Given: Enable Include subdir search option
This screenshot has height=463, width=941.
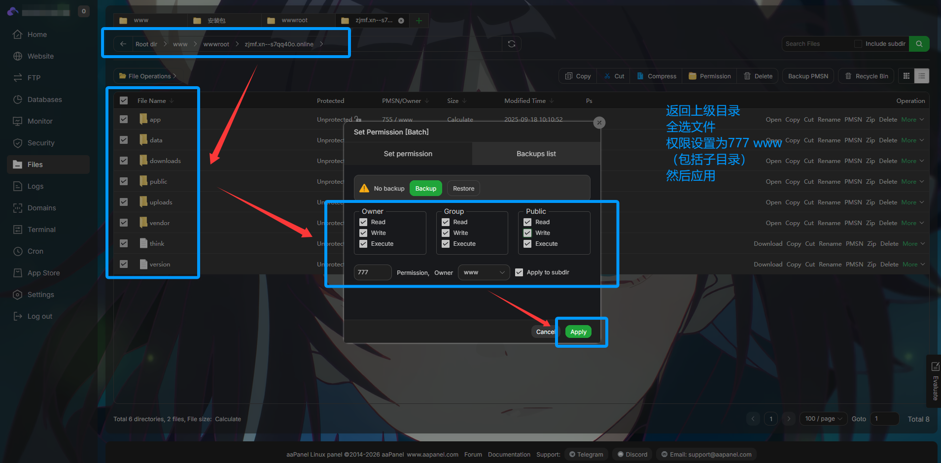Looking at the screenshot, I should 858,44.
